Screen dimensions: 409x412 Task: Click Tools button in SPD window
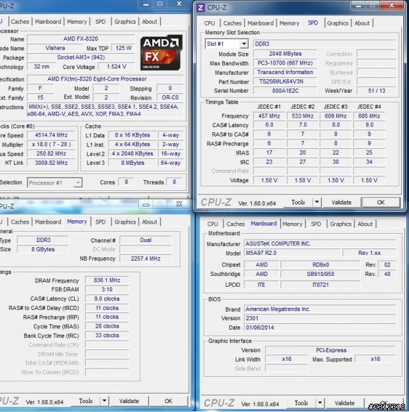[x=298, y=202]
